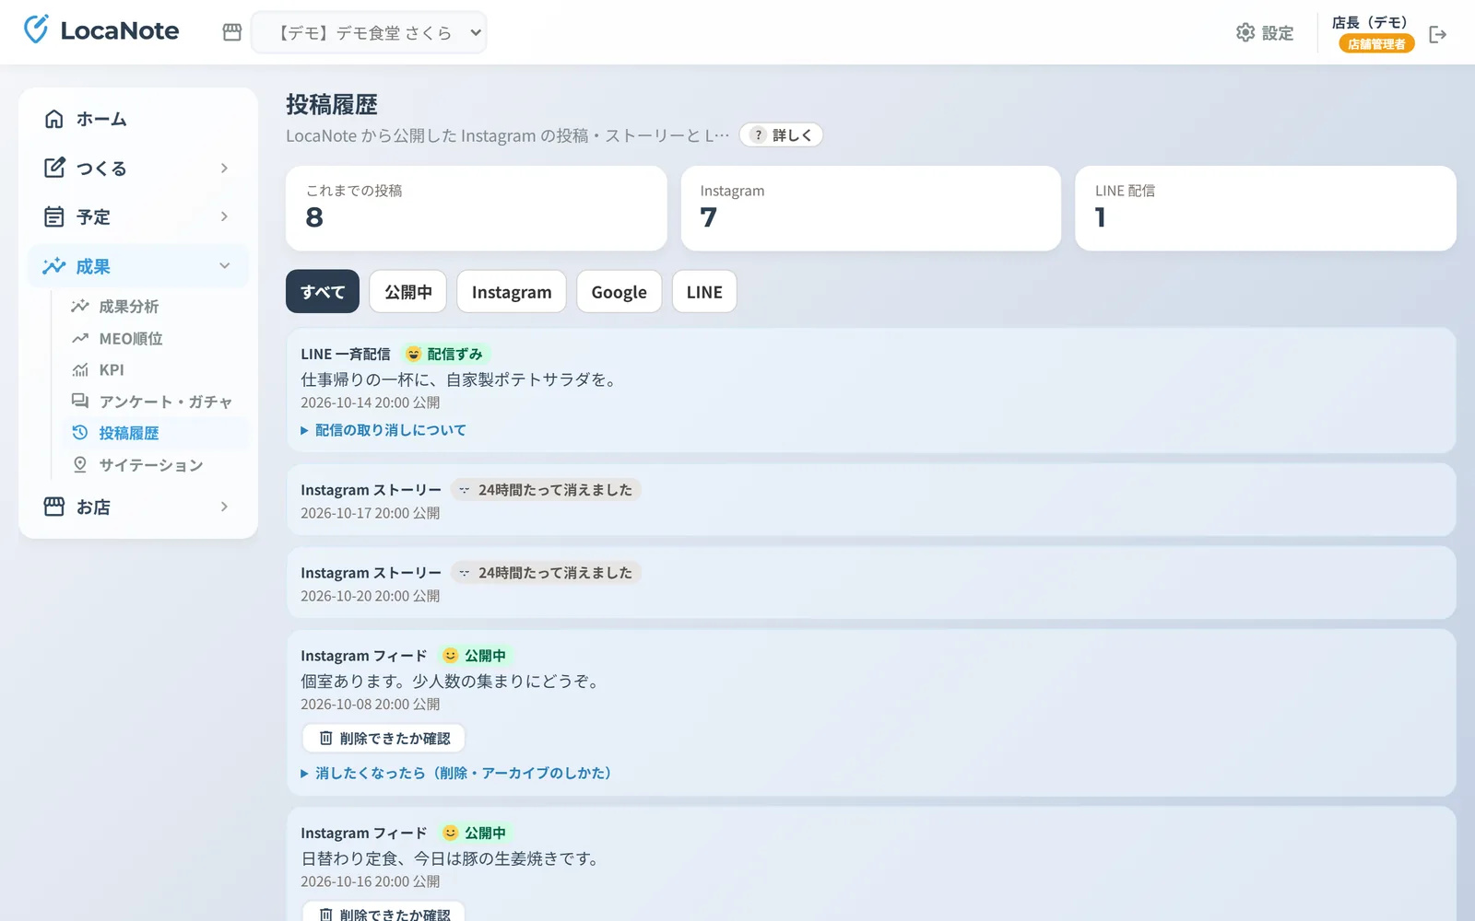
Task: Filter posts by Instagram
Action: click(512, 291)
